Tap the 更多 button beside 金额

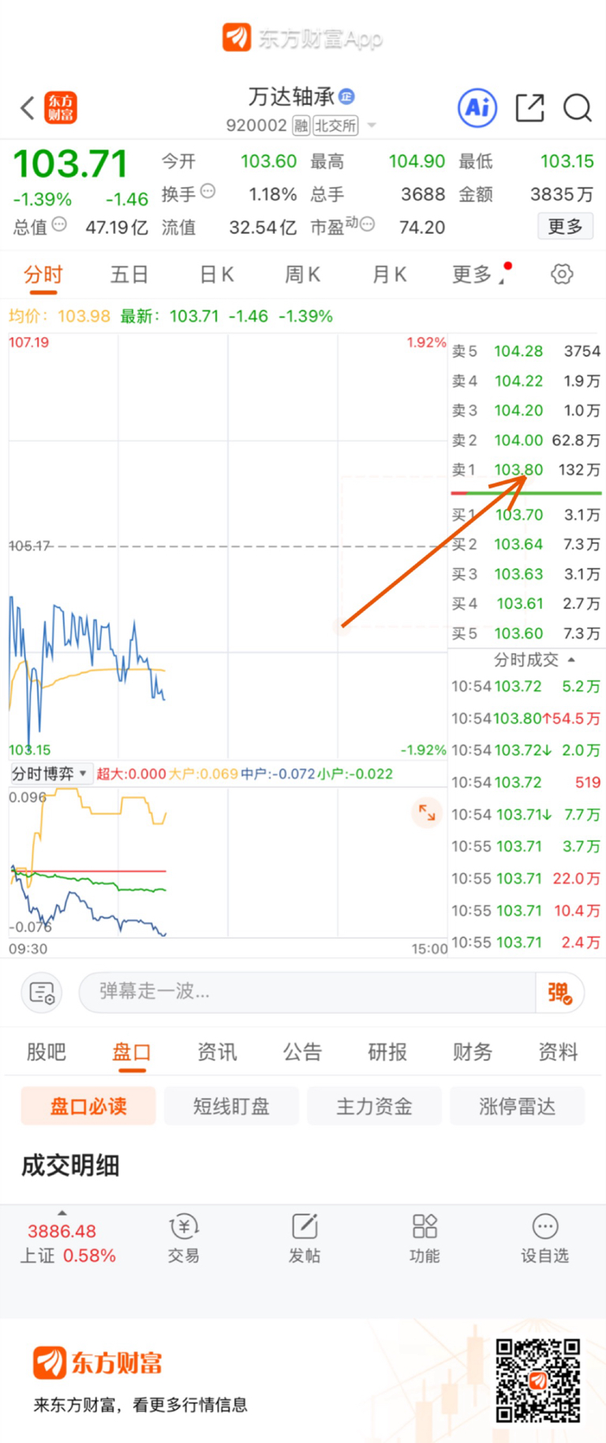click(x=566, y=227)
